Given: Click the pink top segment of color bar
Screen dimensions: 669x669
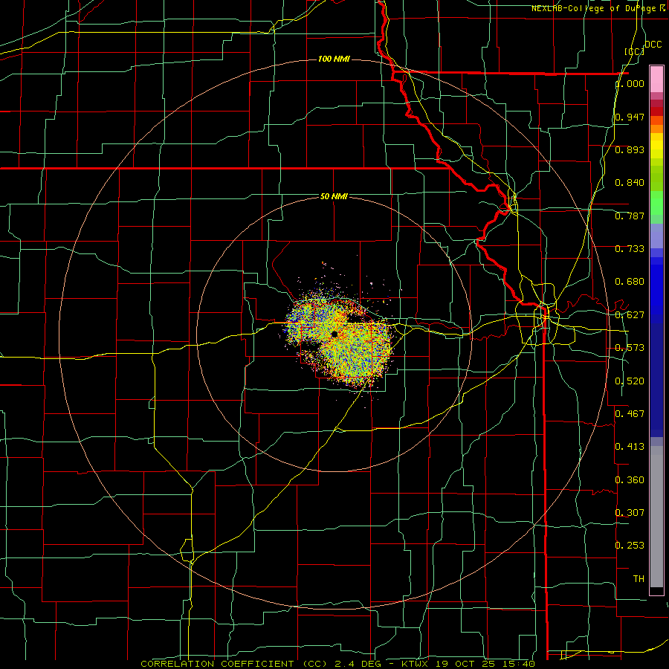Looking at the screenshot, I should click(x=656, y=80).
